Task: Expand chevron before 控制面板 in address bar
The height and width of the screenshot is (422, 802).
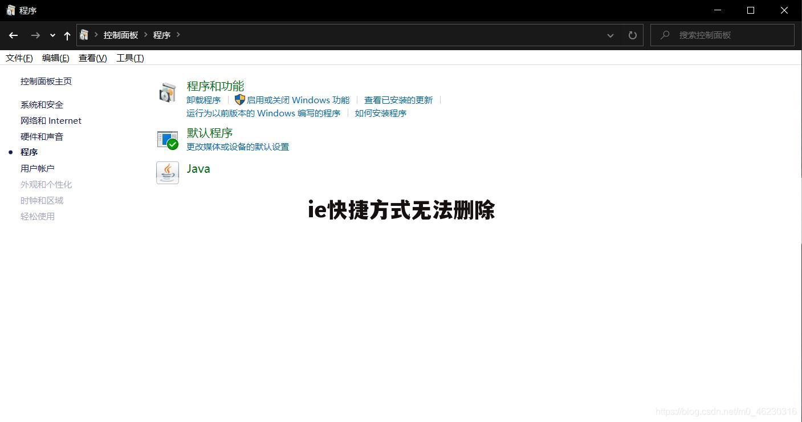Action: 96,35
